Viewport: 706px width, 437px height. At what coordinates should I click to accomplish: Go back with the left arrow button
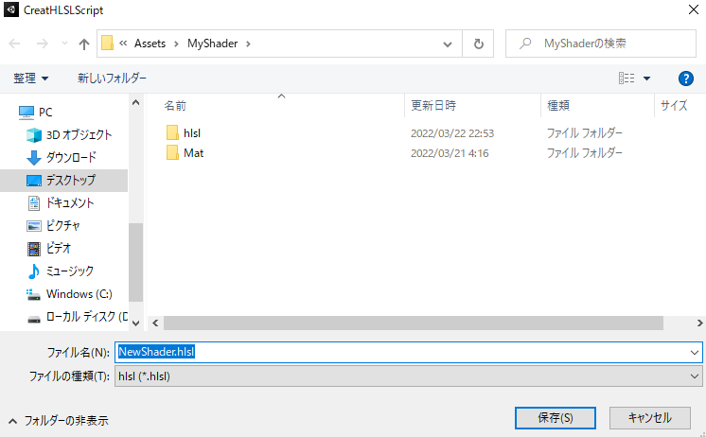[x=14, y=44]
